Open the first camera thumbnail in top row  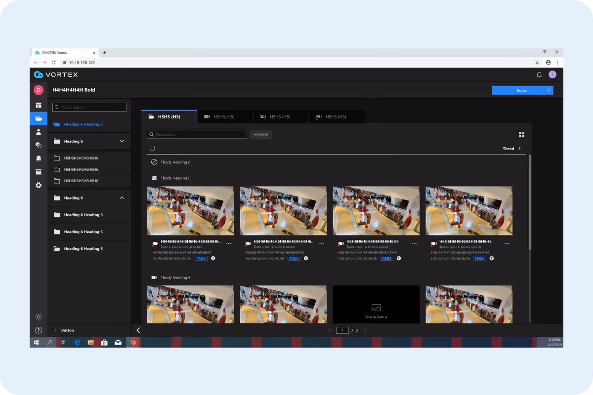pyautogui.click(x=191, y=211)
